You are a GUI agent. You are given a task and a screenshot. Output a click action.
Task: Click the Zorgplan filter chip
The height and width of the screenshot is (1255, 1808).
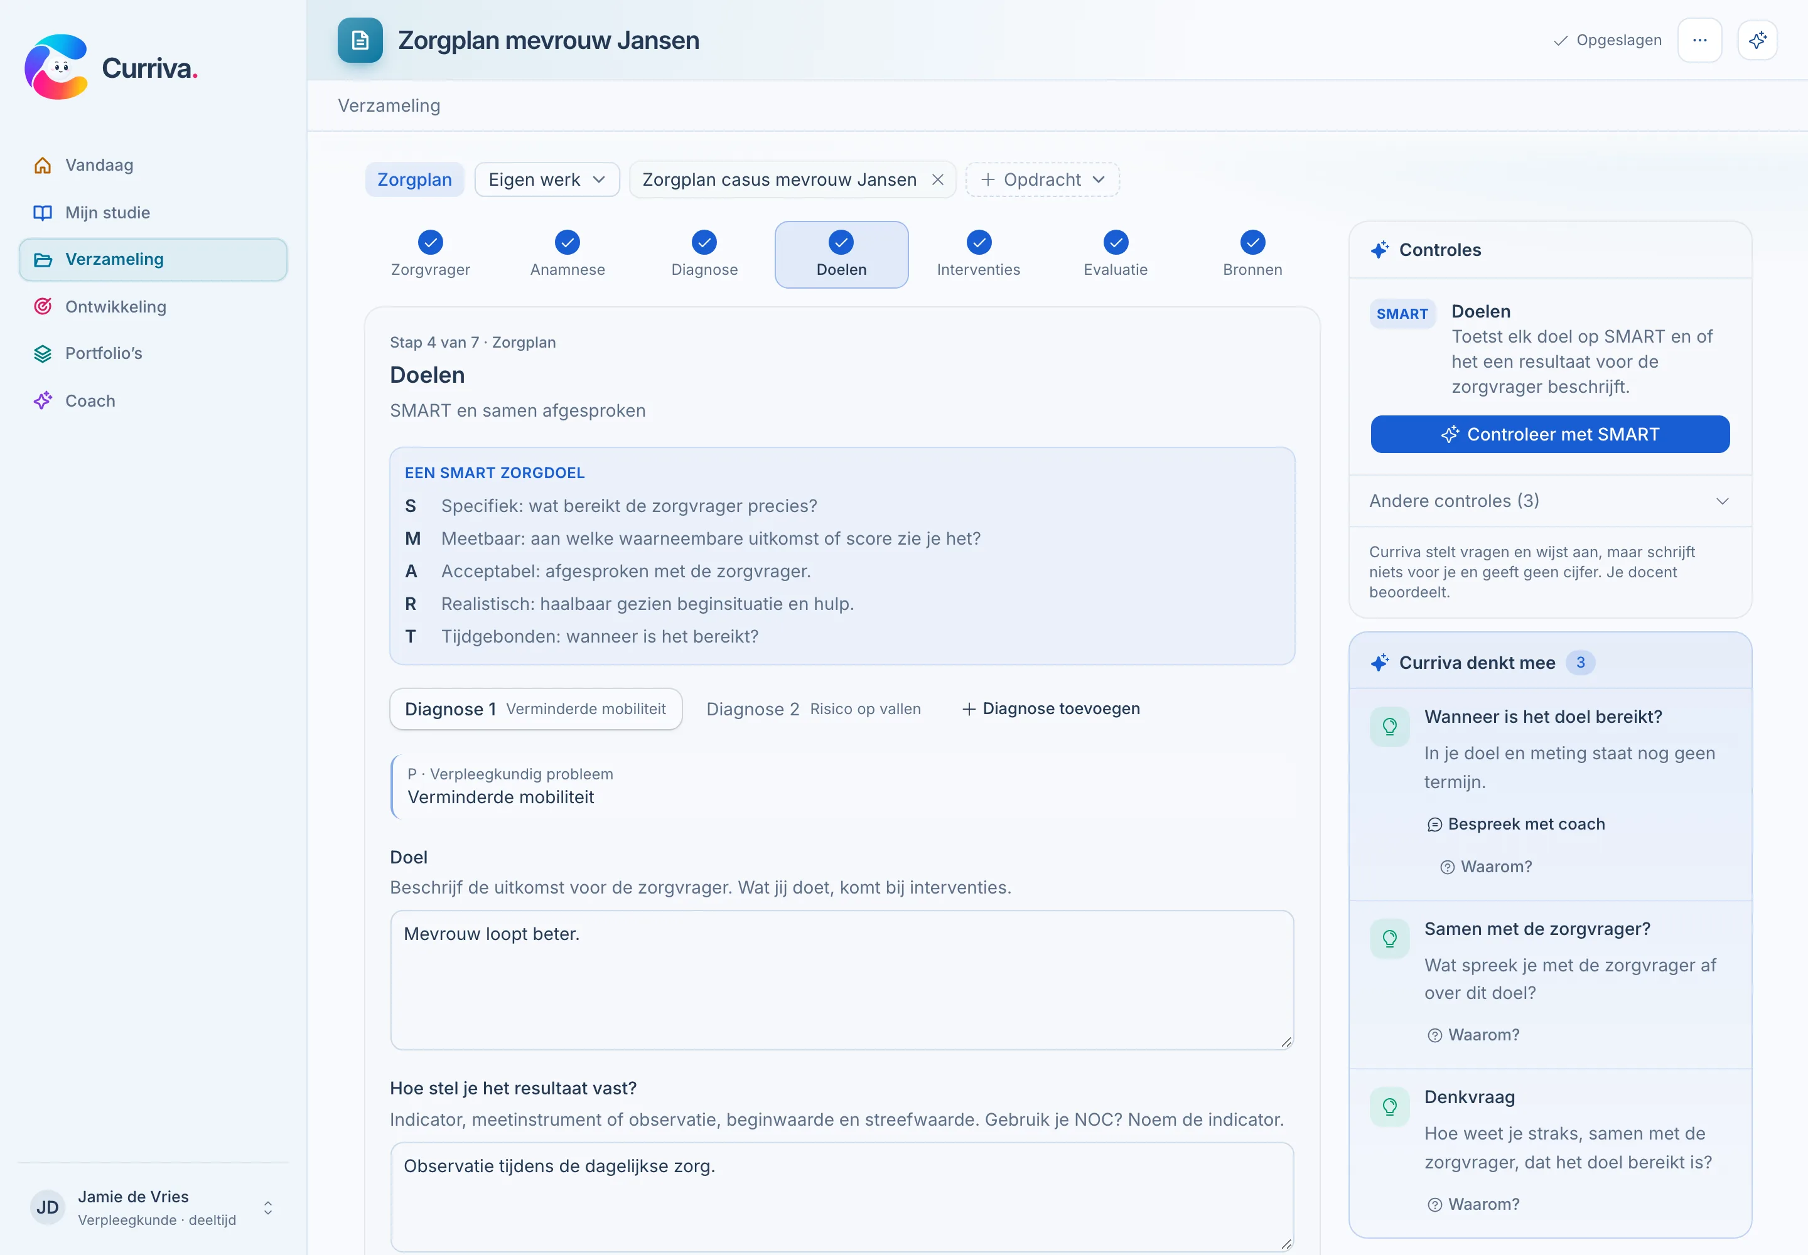[414, 180]
